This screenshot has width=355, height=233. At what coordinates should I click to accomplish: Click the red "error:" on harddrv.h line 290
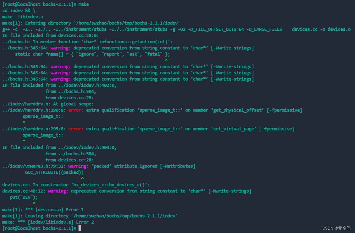tap(75, 110)
